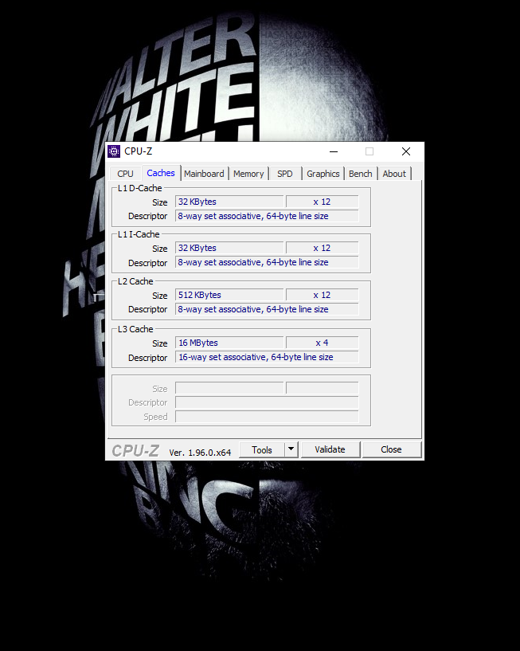The height and width of the screenshot is (651, 520).
Task: Open the Bench tab
Action: tap(360, 174)
